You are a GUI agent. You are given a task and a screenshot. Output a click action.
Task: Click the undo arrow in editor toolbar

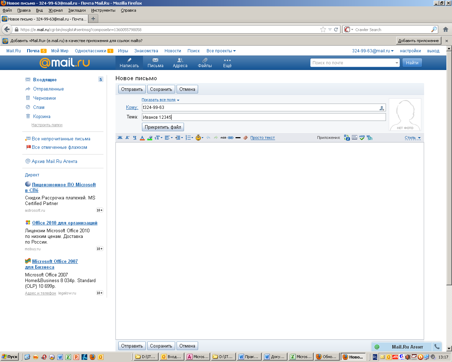click(208, 138)
